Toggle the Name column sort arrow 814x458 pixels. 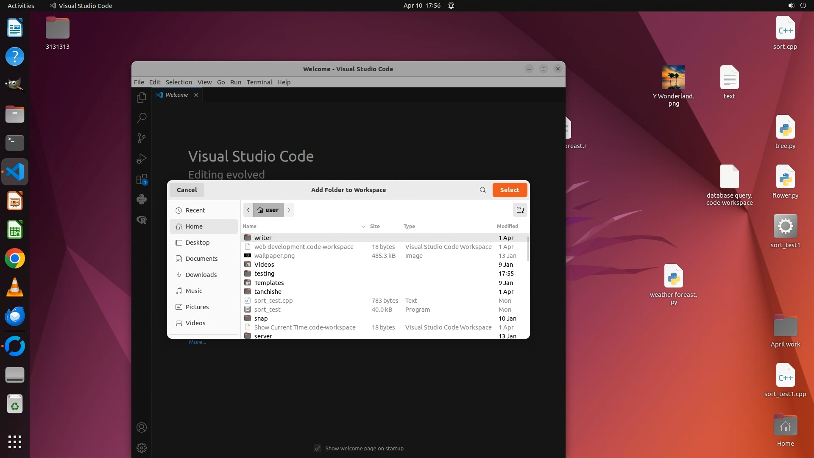[363, 226]
